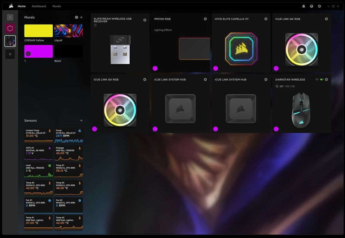Click fan icon on Pump sensor
Screen dimensions: 345x238
click(x=80, y=131)
